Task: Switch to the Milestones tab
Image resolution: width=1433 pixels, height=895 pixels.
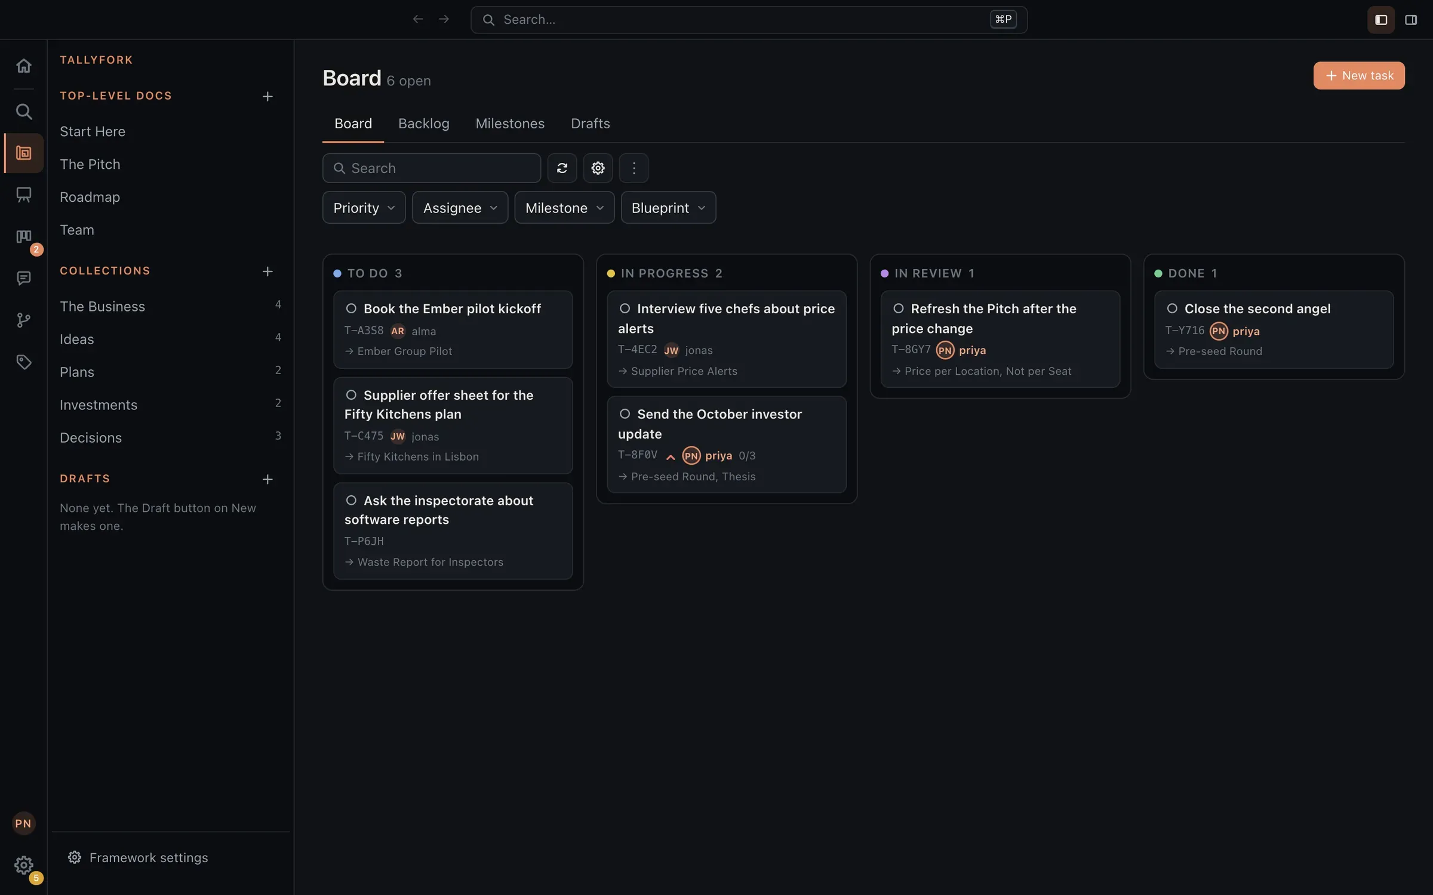Action: (510, 124)
